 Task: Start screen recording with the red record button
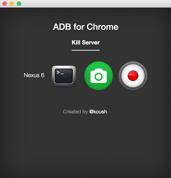pyautogui.click(x=133, y=76)
